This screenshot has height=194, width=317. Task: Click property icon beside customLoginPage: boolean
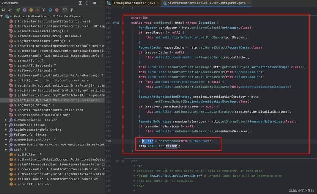pos(11,120)
